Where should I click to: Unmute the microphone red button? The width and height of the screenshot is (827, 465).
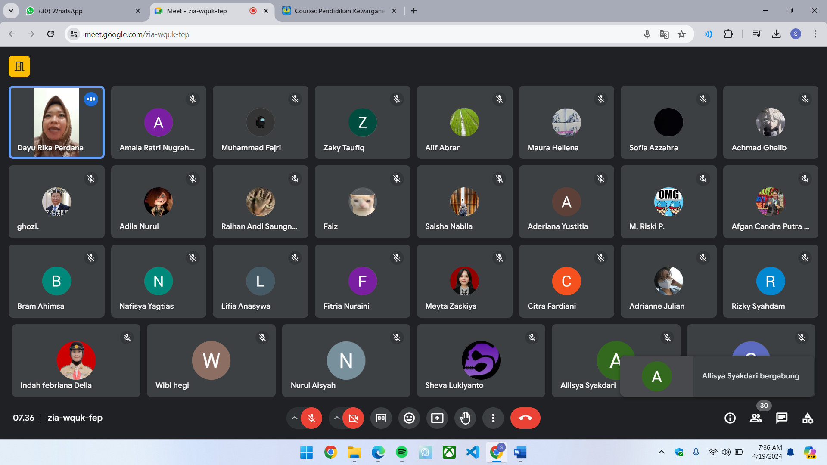click(x=311, y=418)
